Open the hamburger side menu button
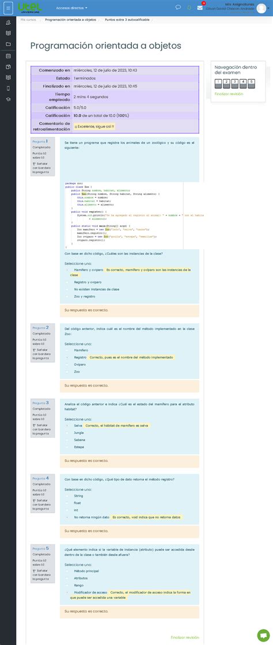273x645 pixels. 8,8
